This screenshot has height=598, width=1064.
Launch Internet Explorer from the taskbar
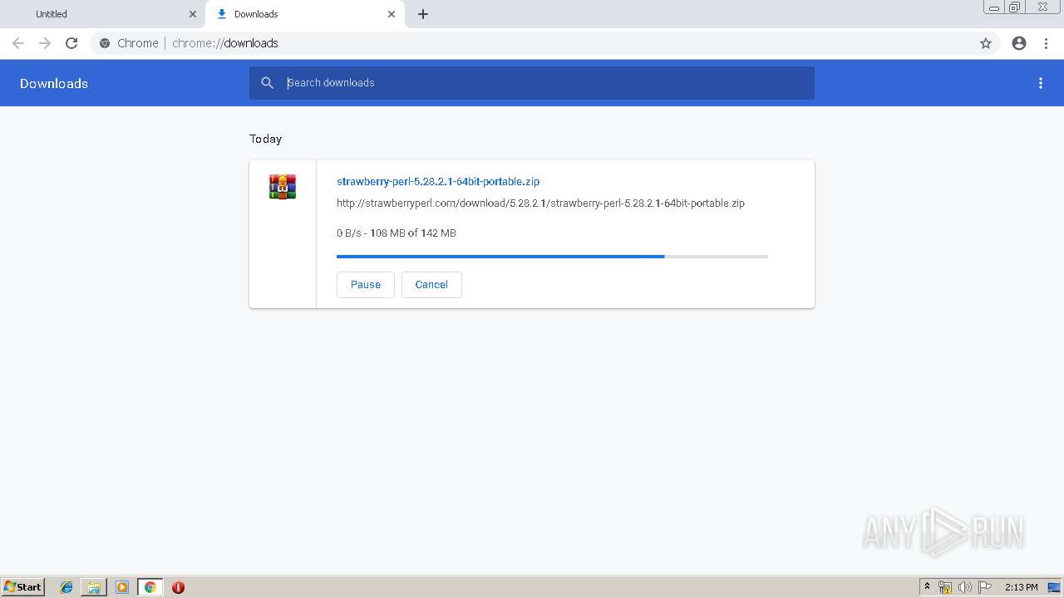[x=66, y=587]
